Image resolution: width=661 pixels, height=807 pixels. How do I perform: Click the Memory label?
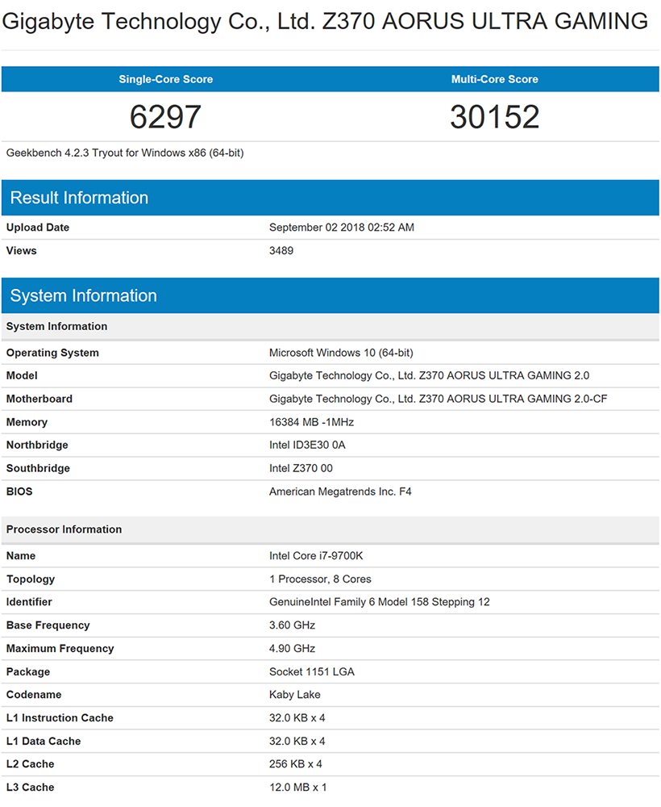[27, 422]
